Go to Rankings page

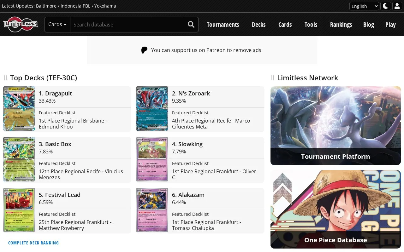pyautogui.click(x=341, y=25)
